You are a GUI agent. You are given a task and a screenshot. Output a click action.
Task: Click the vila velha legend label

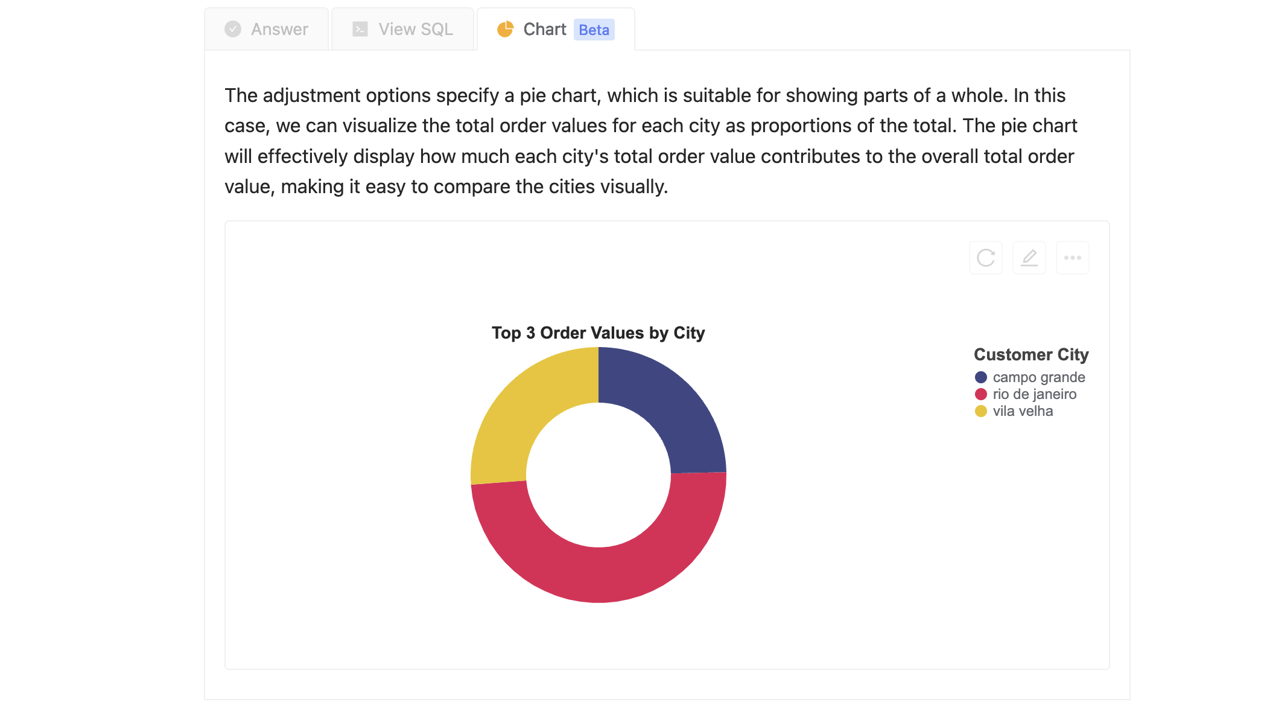click(x=1023, y=411)
